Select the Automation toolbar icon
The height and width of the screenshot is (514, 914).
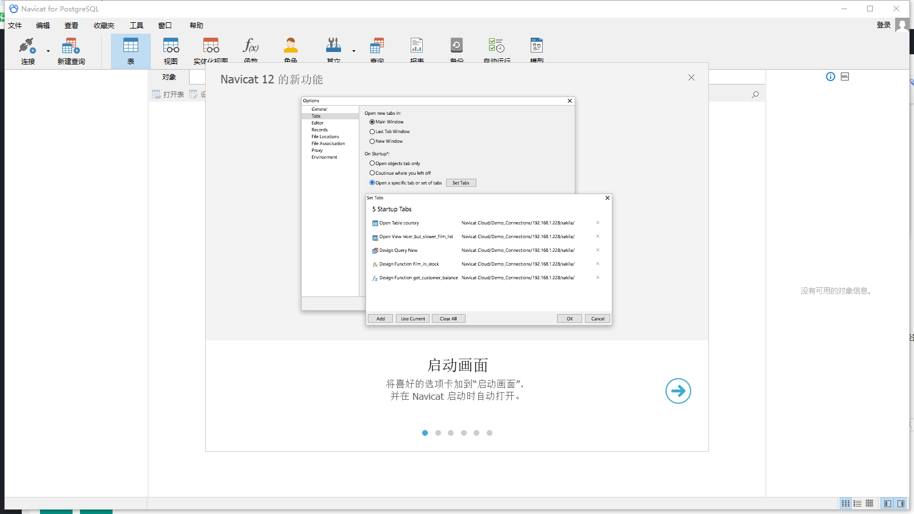496,49
